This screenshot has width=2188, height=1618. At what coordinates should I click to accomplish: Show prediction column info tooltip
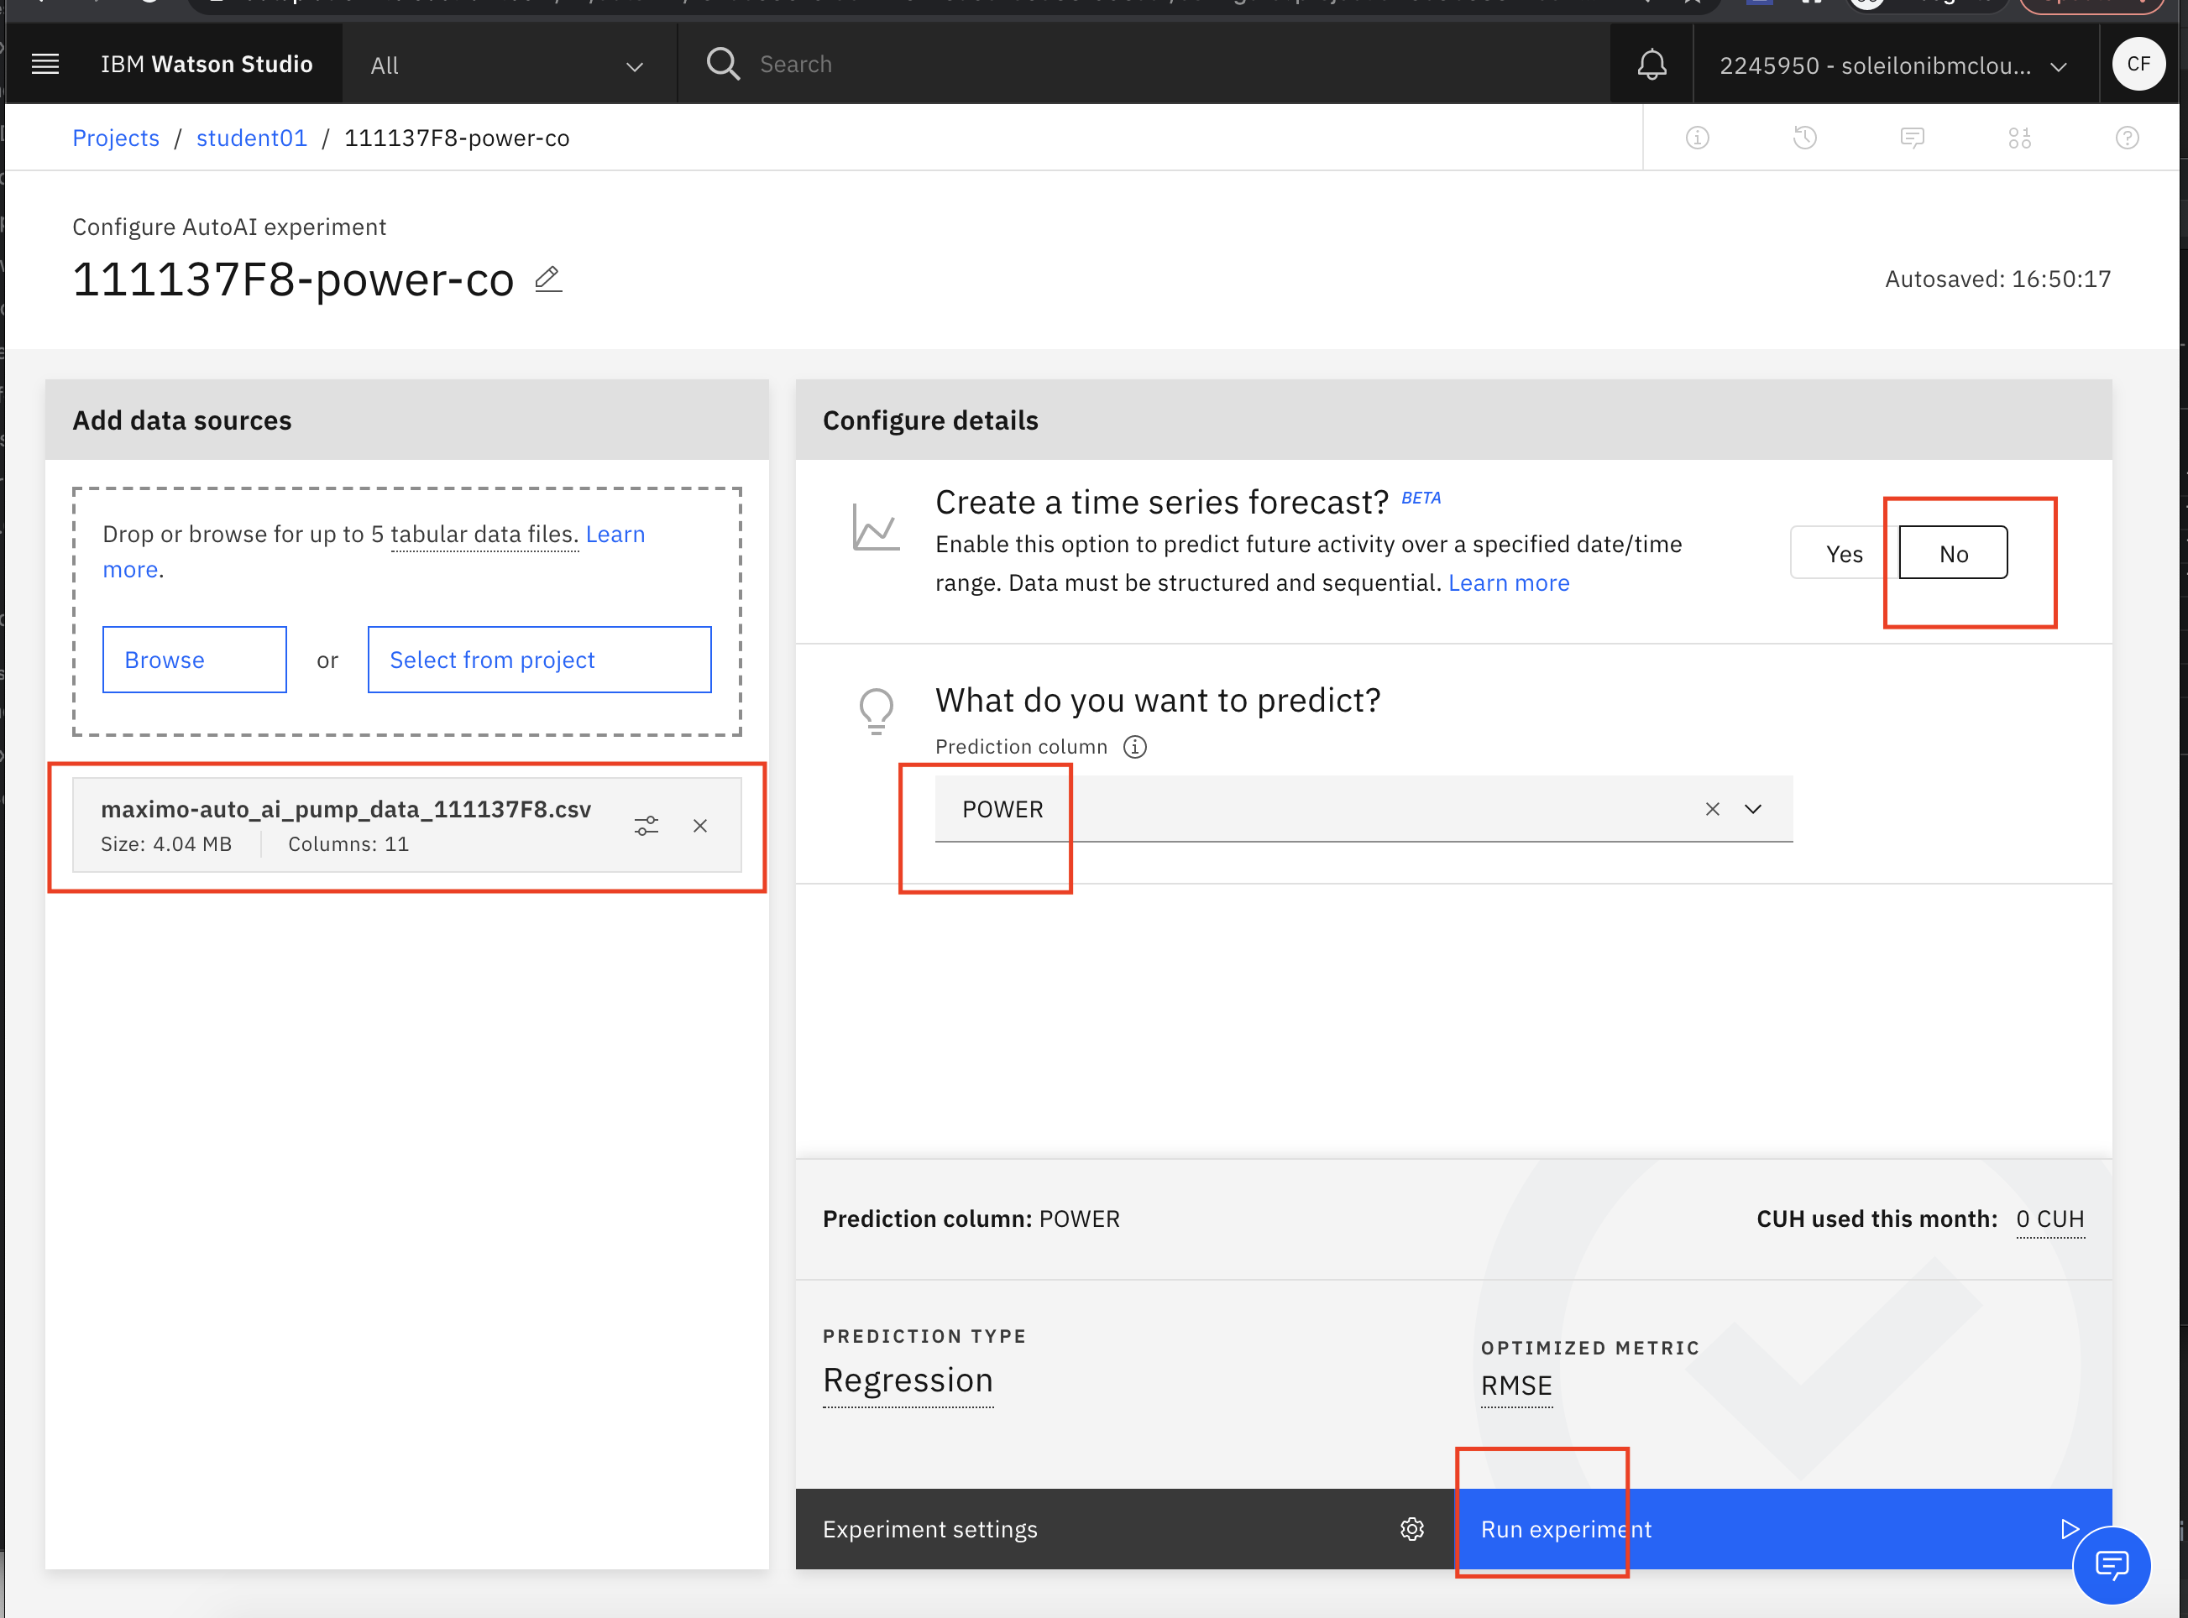click(1134, 747)
